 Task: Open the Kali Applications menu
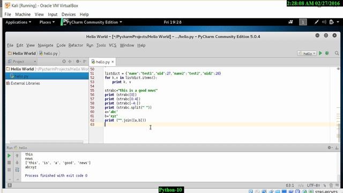point(18,22)
